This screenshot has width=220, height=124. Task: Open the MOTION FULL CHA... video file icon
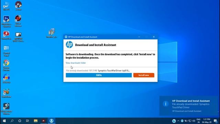point(18,37)
